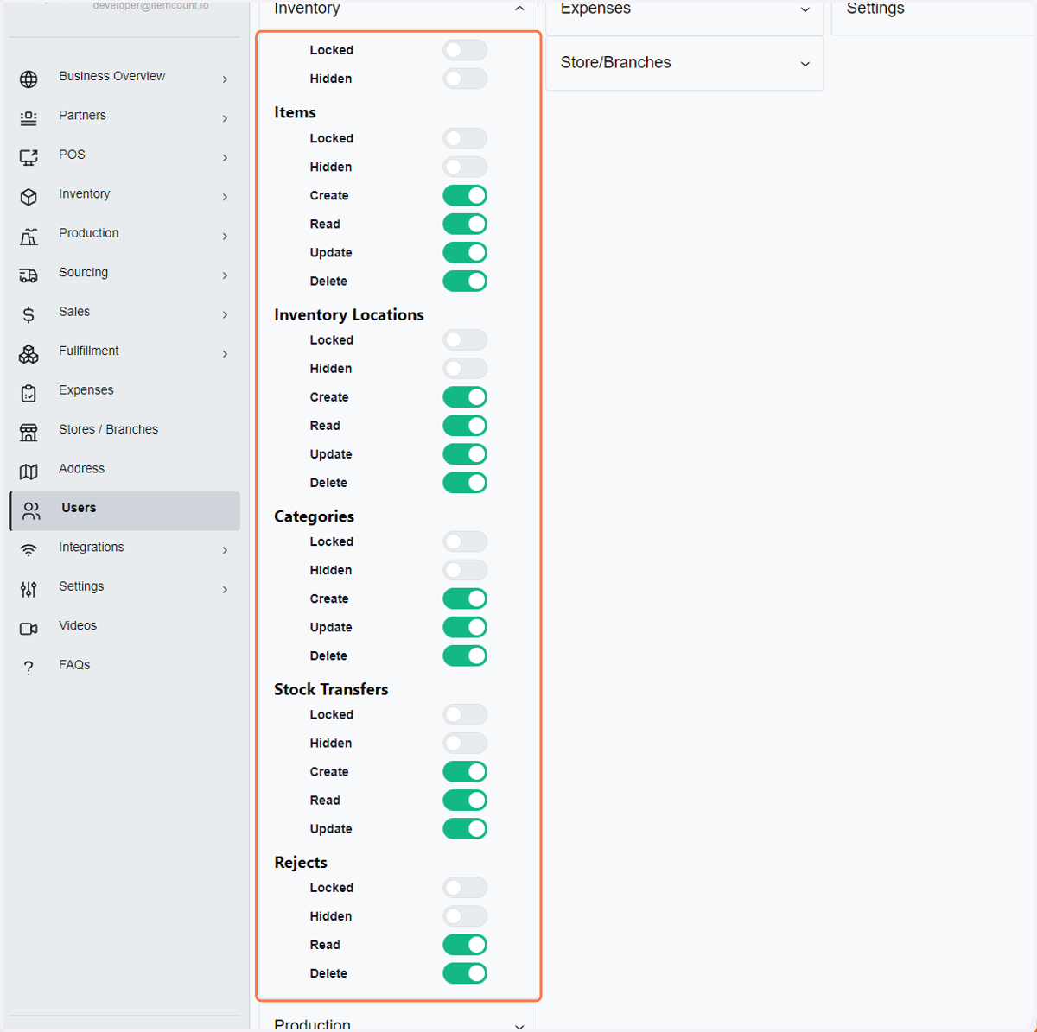Click the developer email address text
The image size is (1037, 1032).
pyautogui.click(x=150, y=5)
